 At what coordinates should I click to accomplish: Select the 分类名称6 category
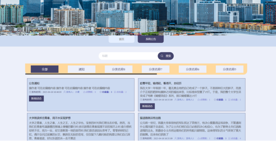click(x=193, y=69)
